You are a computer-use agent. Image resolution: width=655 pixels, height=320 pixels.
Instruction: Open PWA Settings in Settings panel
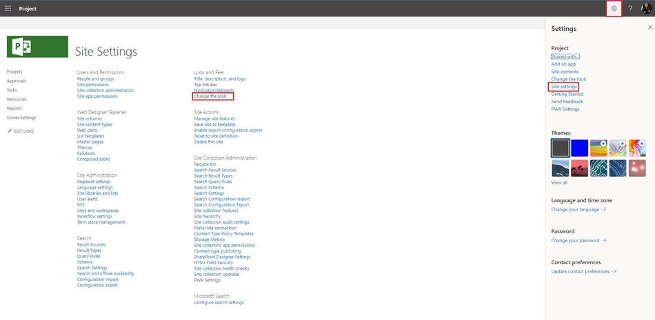coord(565,109)
